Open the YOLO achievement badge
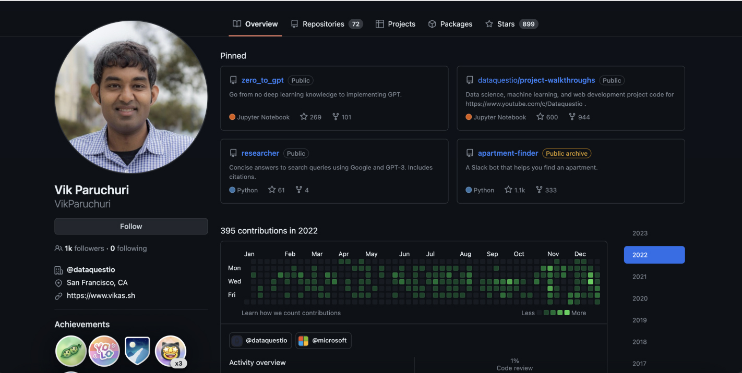 click(104, 351)
